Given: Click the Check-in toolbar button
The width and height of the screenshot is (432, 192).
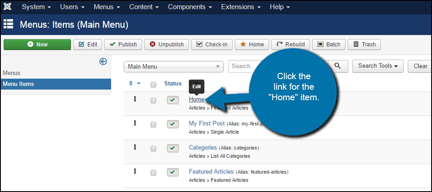Looking at the screenshot, I should [x=212, y=45].
